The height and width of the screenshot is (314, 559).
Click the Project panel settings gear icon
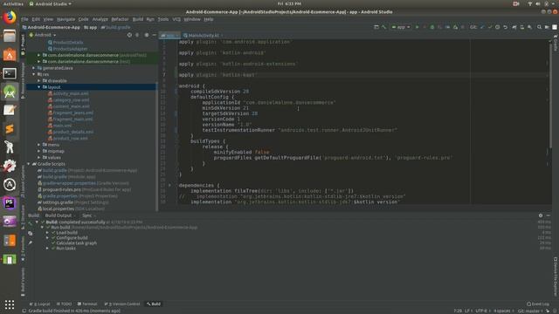147,35
